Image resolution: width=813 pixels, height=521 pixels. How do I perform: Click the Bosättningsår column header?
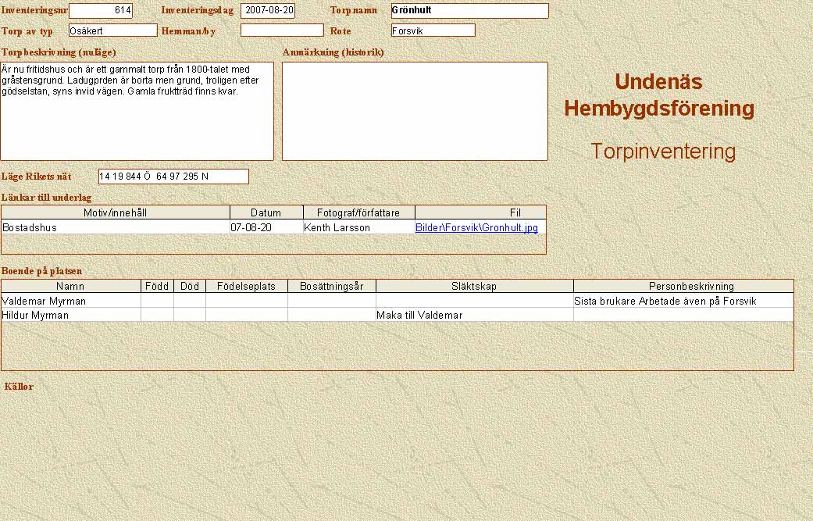[331, 287]
